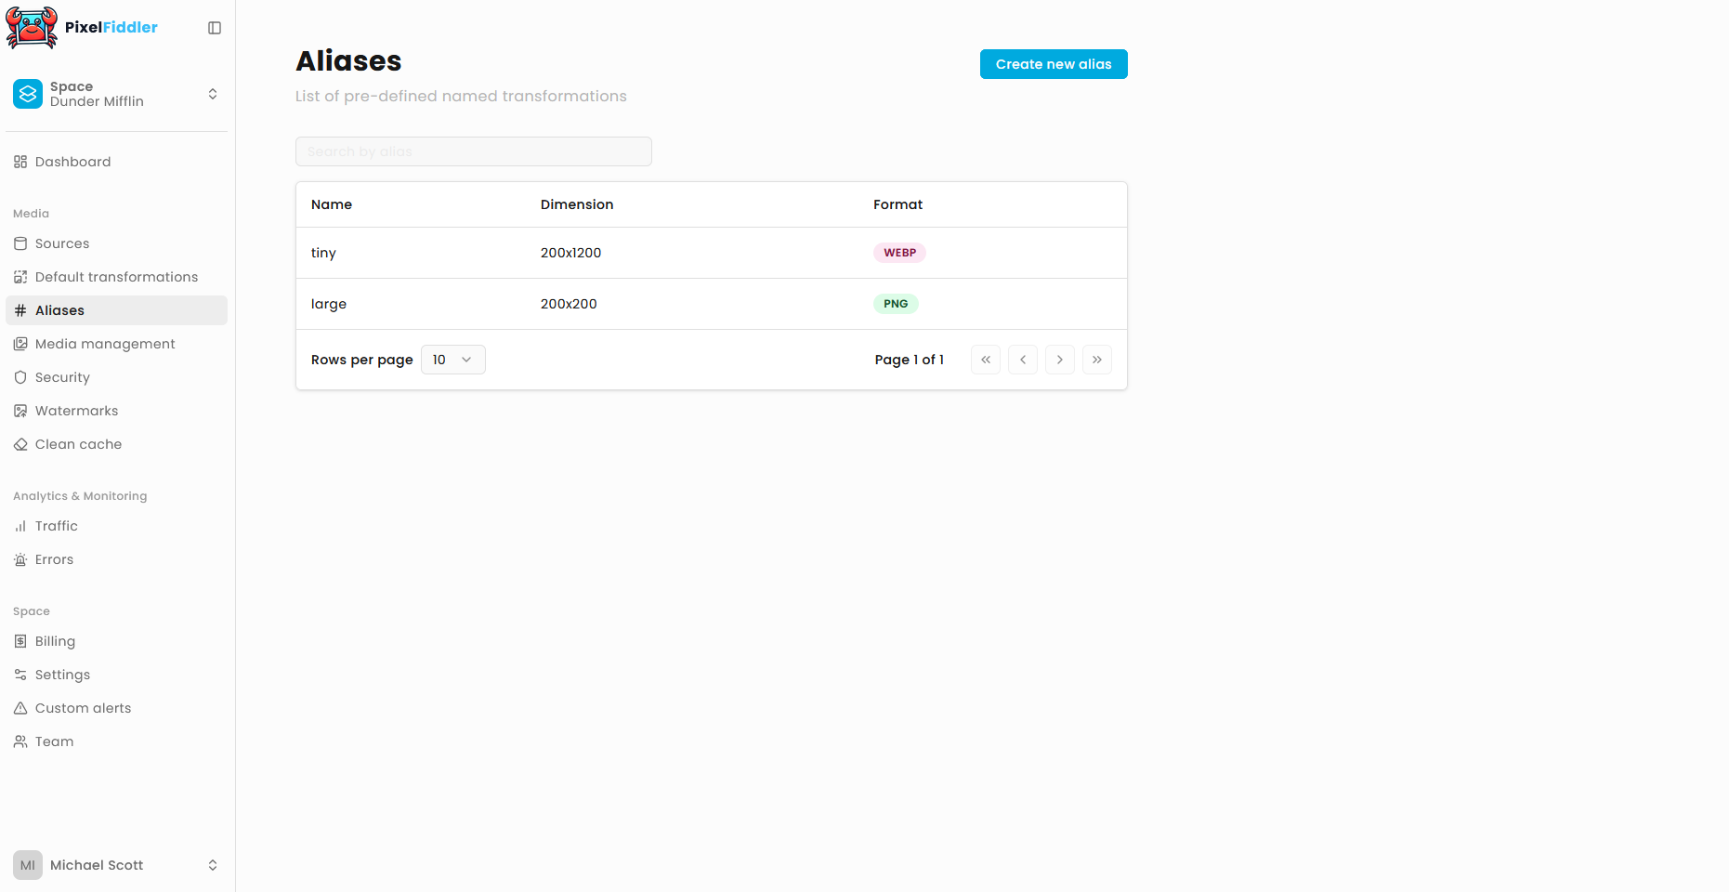Open the Billing section
The width and height of the screenshot is (1729, 892).
tap(54, 640)
